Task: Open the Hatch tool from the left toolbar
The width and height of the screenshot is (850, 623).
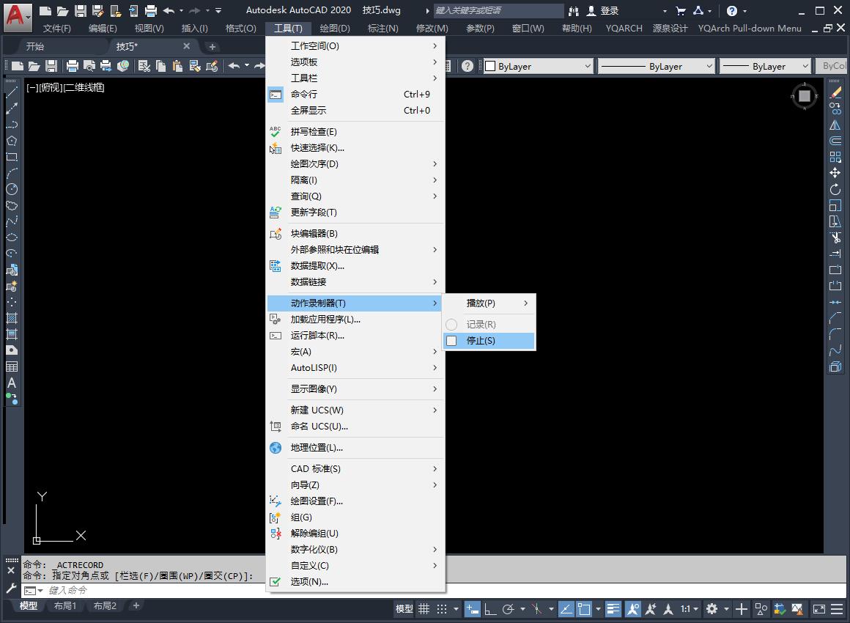Action: [10, 317]
